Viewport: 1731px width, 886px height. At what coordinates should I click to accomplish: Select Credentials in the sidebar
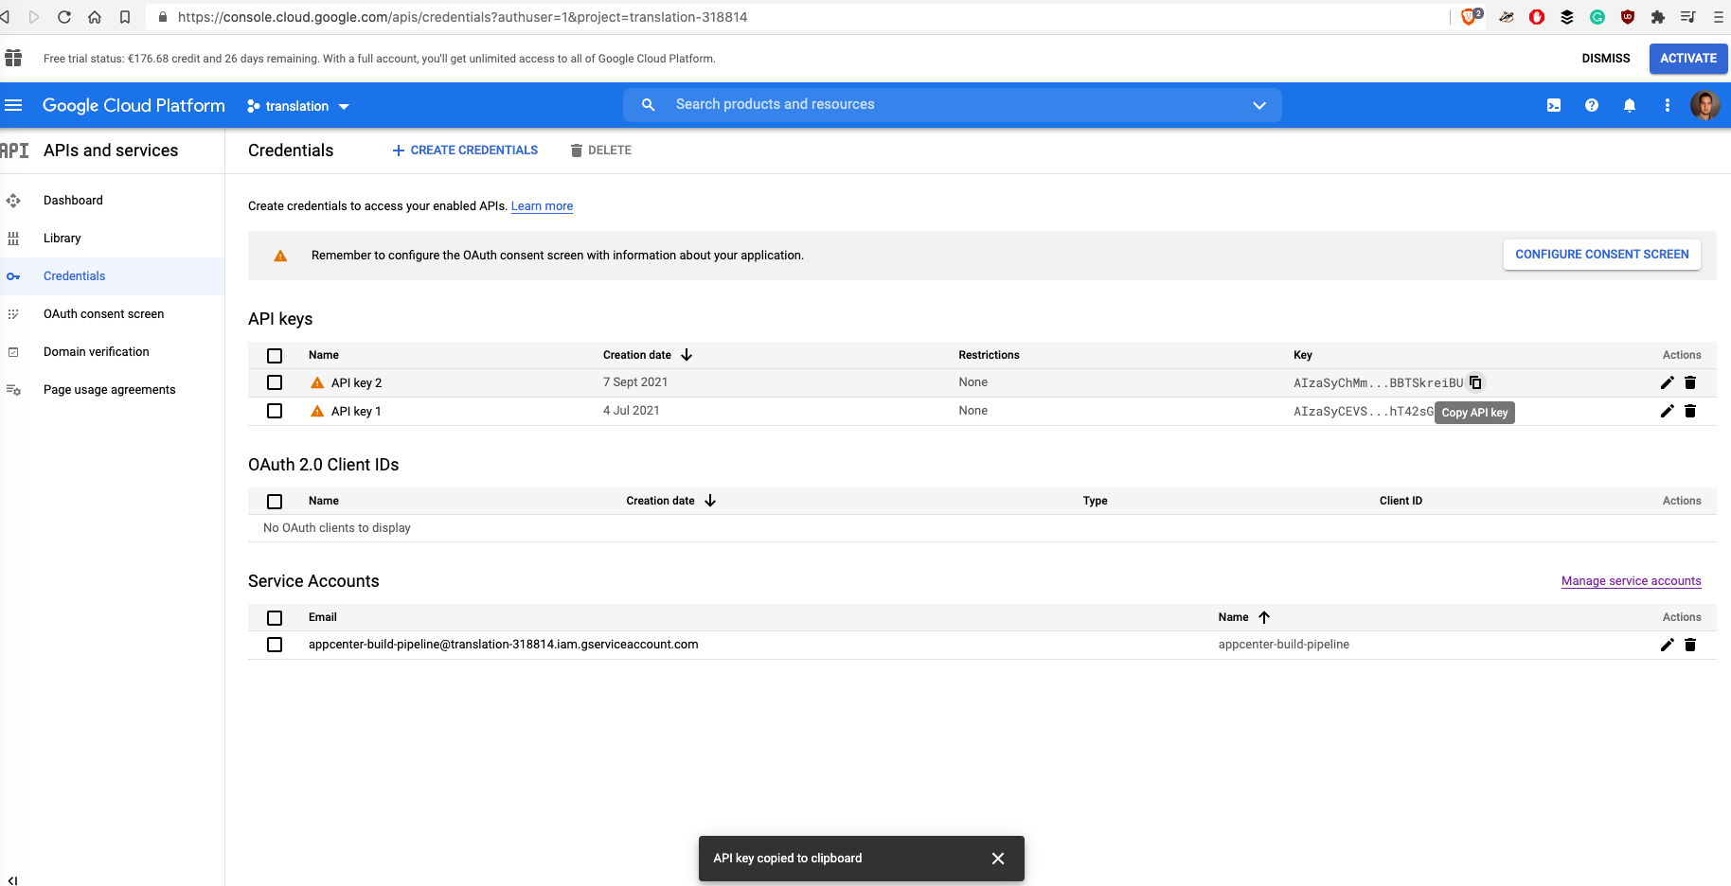(74, 276)
